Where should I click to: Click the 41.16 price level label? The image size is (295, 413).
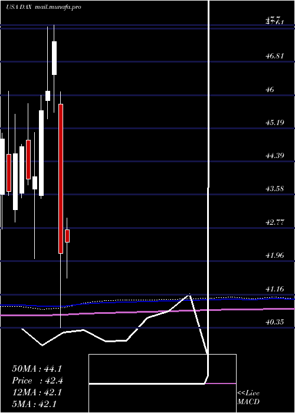(x=275, y=289)
